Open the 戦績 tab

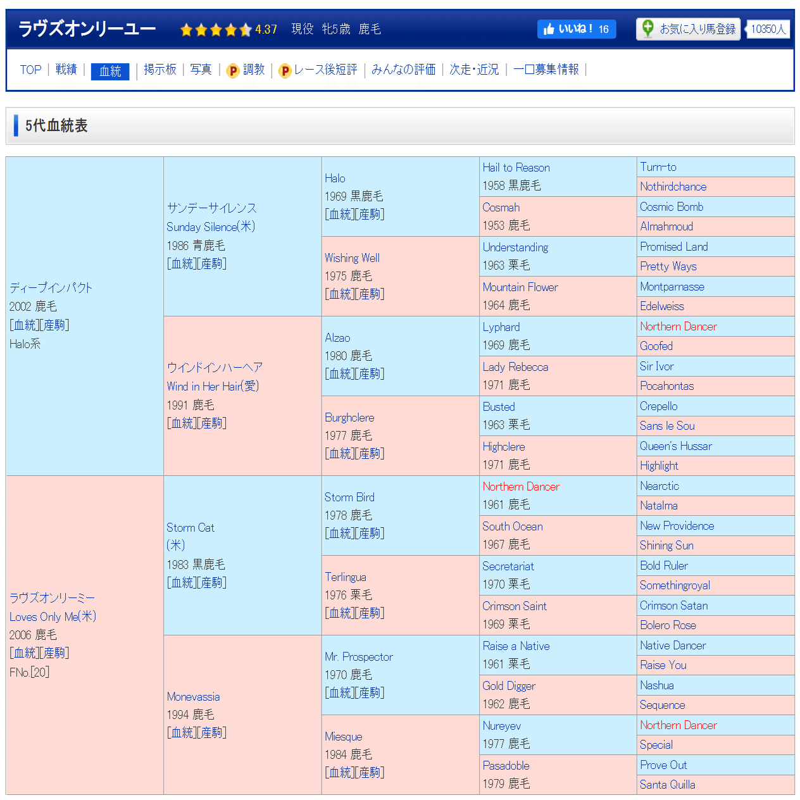tap(66, 70)
